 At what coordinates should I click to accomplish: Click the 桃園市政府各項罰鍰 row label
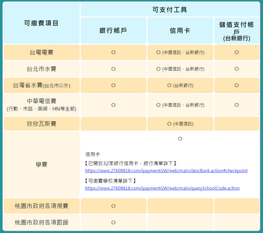41,222
